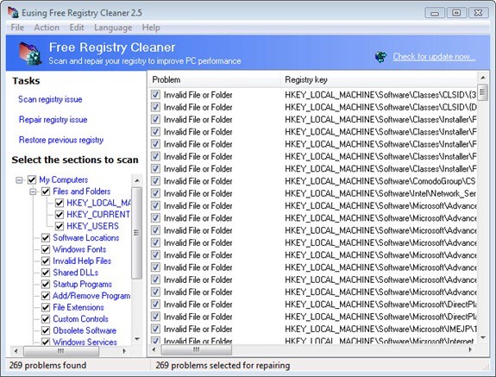
Task: Click sections tree scroll right arrow
Action: click(124, 351)
